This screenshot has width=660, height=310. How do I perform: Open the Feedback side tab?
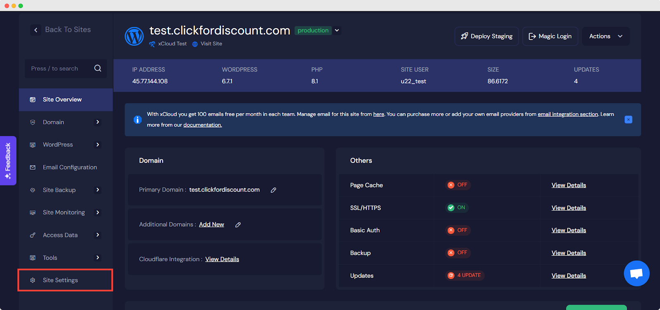click(8, 161)
